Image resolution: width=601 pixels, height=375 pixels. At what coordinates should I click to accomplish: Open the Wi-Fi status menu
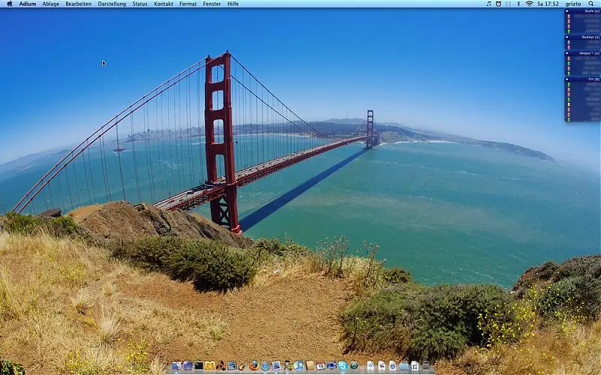[529, 4]
